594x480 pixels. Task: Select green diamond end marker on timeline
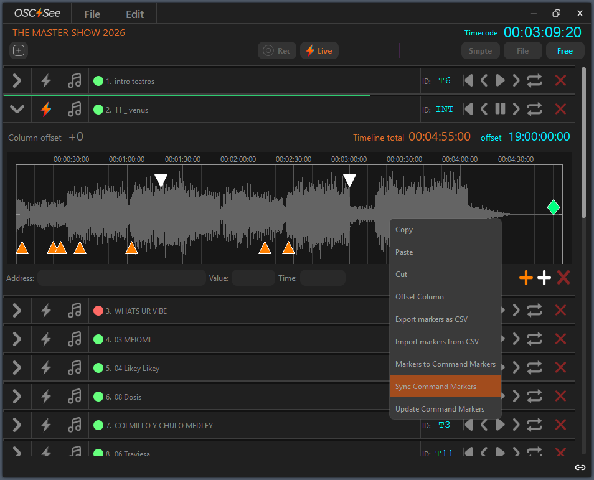tap(554, 207)
